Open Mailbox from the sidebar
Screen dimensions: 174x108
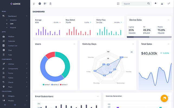11,36
